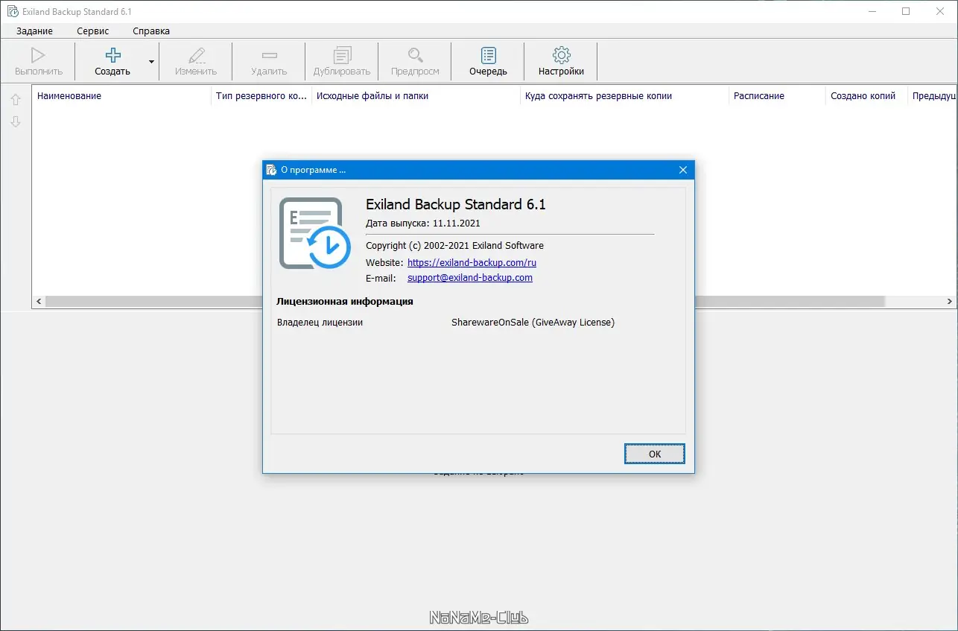958x631 pixels.
Task: Click the Изменить pencil icon
Action: [196, 55]
